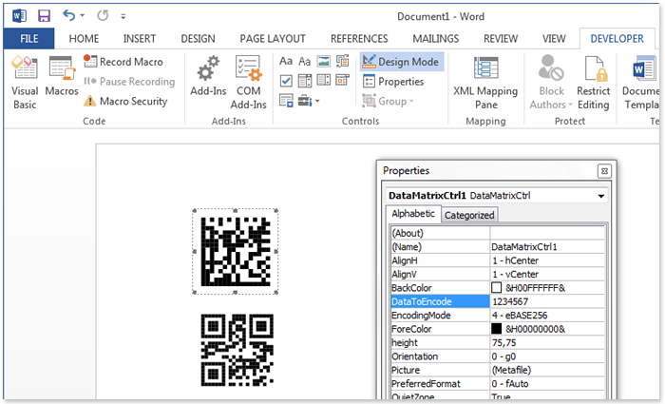Image resolution: width=665 pixels, height=404 pixels.
Task: Switch to the REFERENCES tab
Action: (359, 39)
